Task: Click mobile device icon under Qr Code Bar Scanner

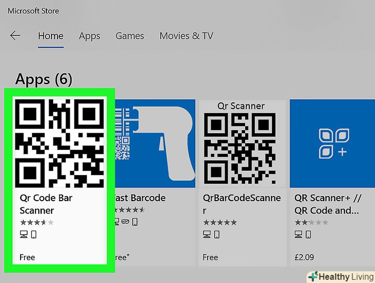Action: (33, 234)
